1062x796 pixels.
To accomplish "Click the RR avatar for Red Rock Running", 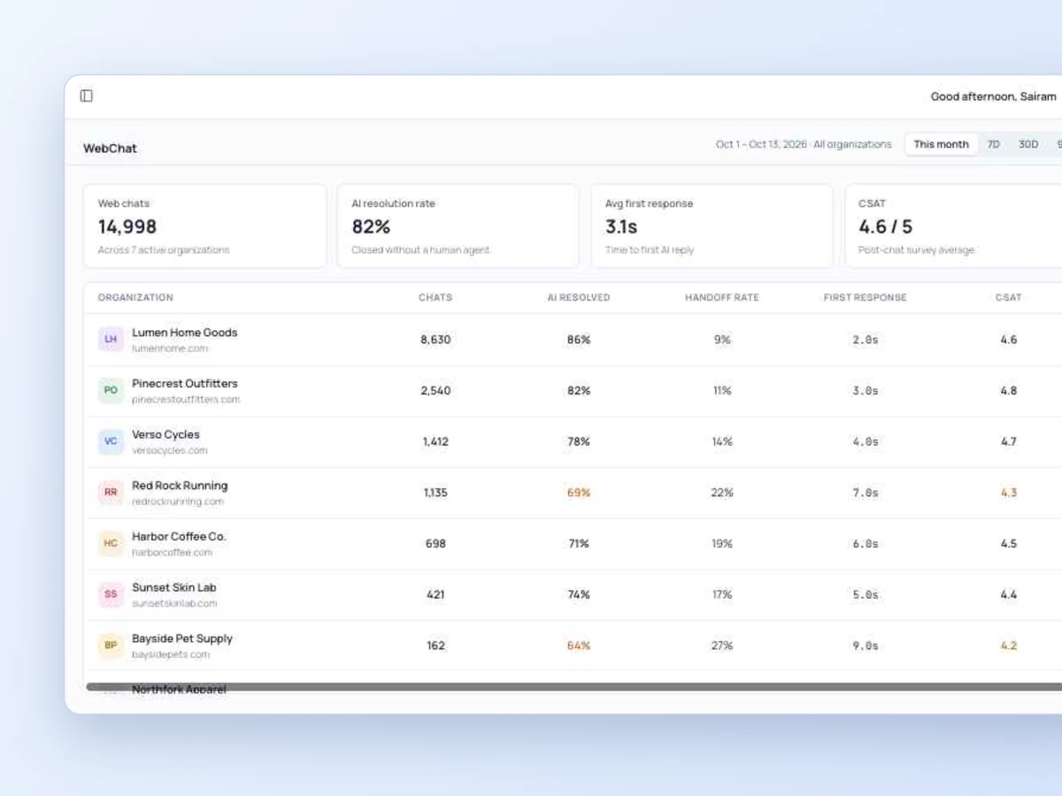I will pyautogui.click(x=111, y=493).
